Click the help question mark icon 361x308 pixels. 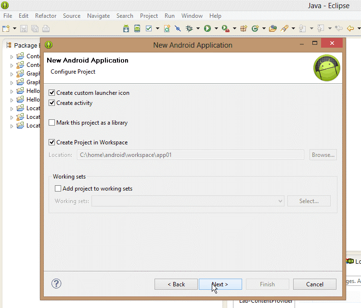pyautogui.click(x=56, y=283)
